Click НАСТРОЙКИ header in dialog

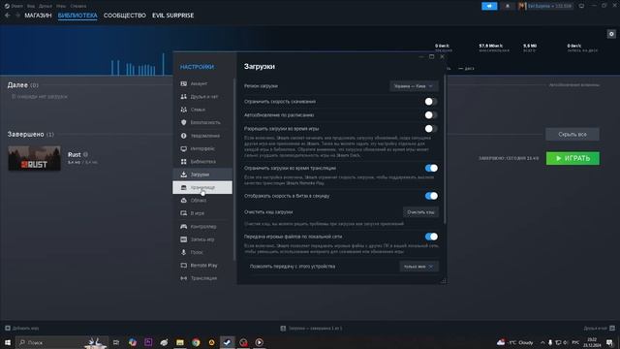click(197, 67)
